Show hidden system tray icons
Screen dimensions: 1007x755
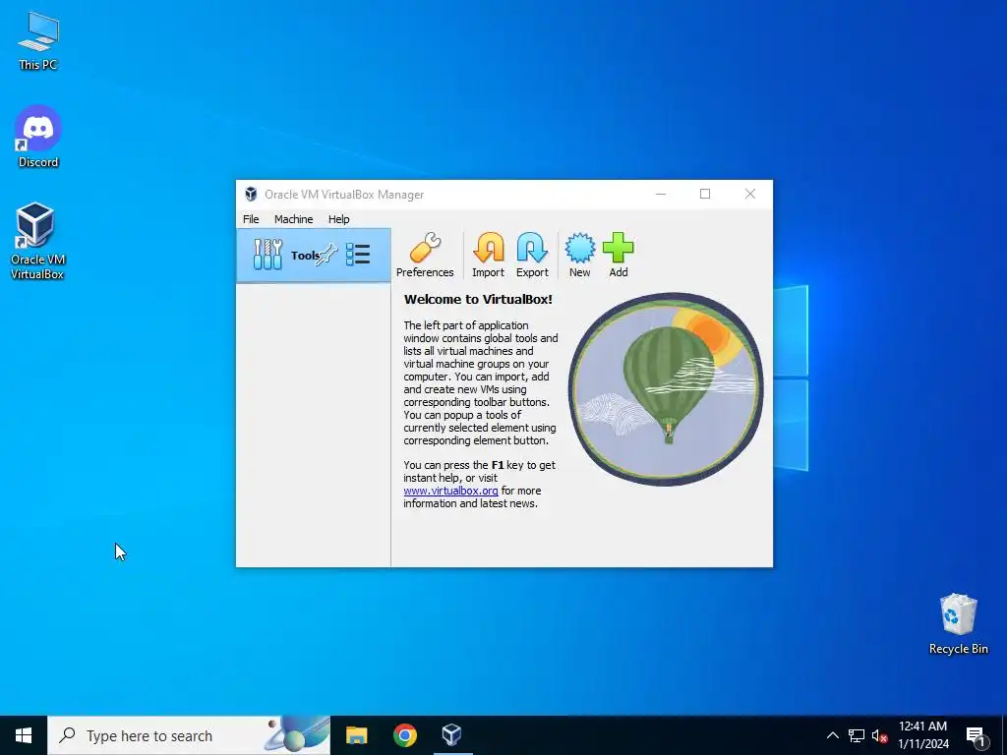832,735
